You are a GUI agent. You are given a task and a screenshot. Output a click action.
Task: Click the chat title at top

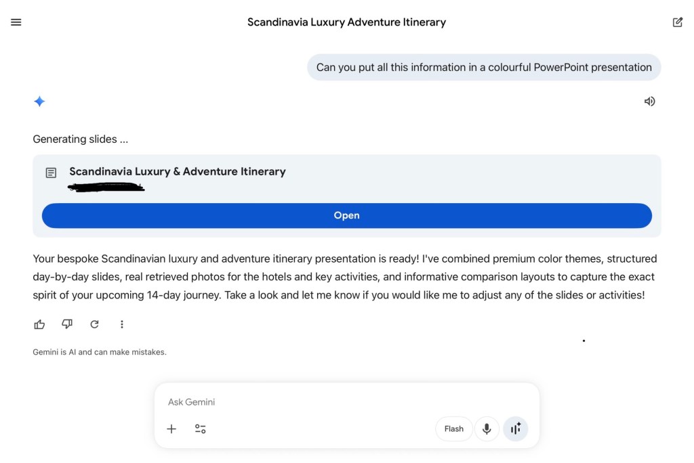(346, 22)
